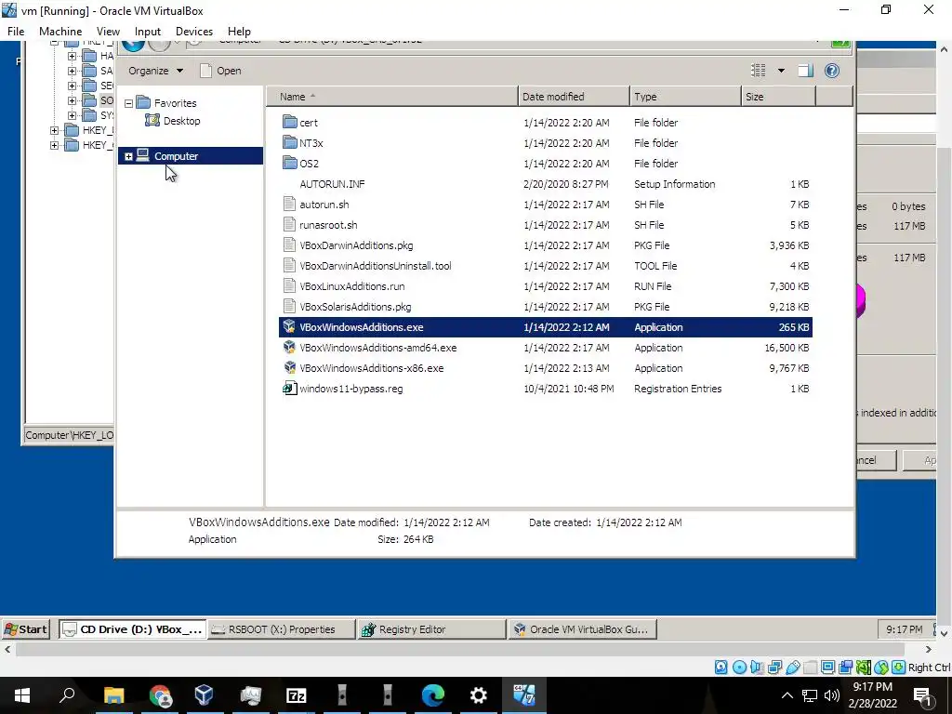Open view options dropdown arrow
952x714 pixels.
781,71
